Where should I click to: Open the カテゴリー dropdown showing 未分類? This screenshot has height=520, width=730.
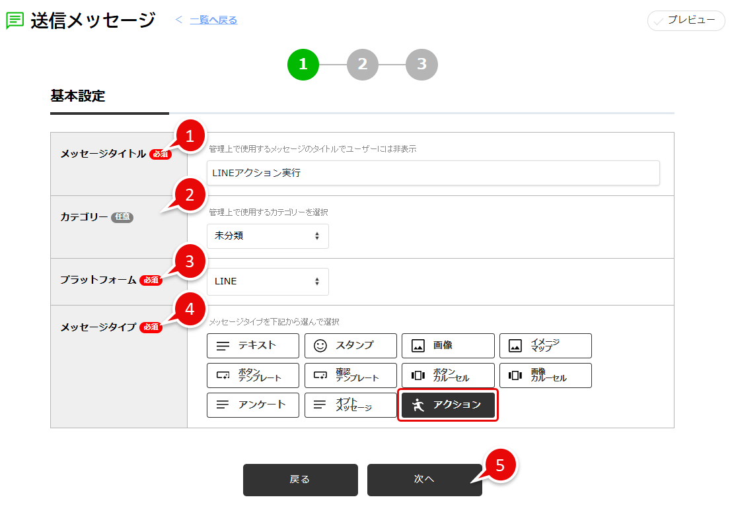coord(268,236)
